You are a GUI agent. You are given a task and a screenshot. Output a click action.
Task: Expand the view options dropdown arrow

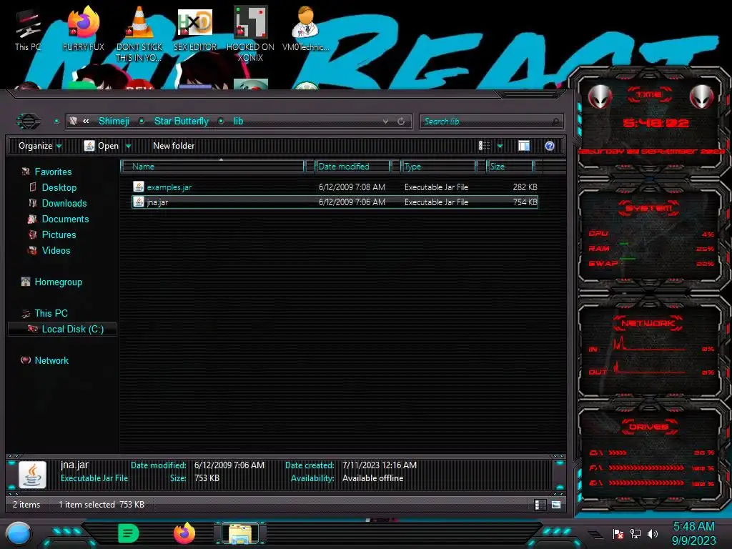[x=500, y=147]
